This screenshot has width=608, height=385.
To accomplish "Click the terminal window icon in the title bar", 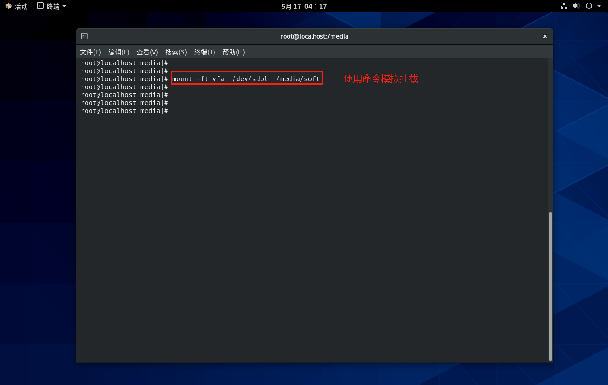I will coord(84,36).
